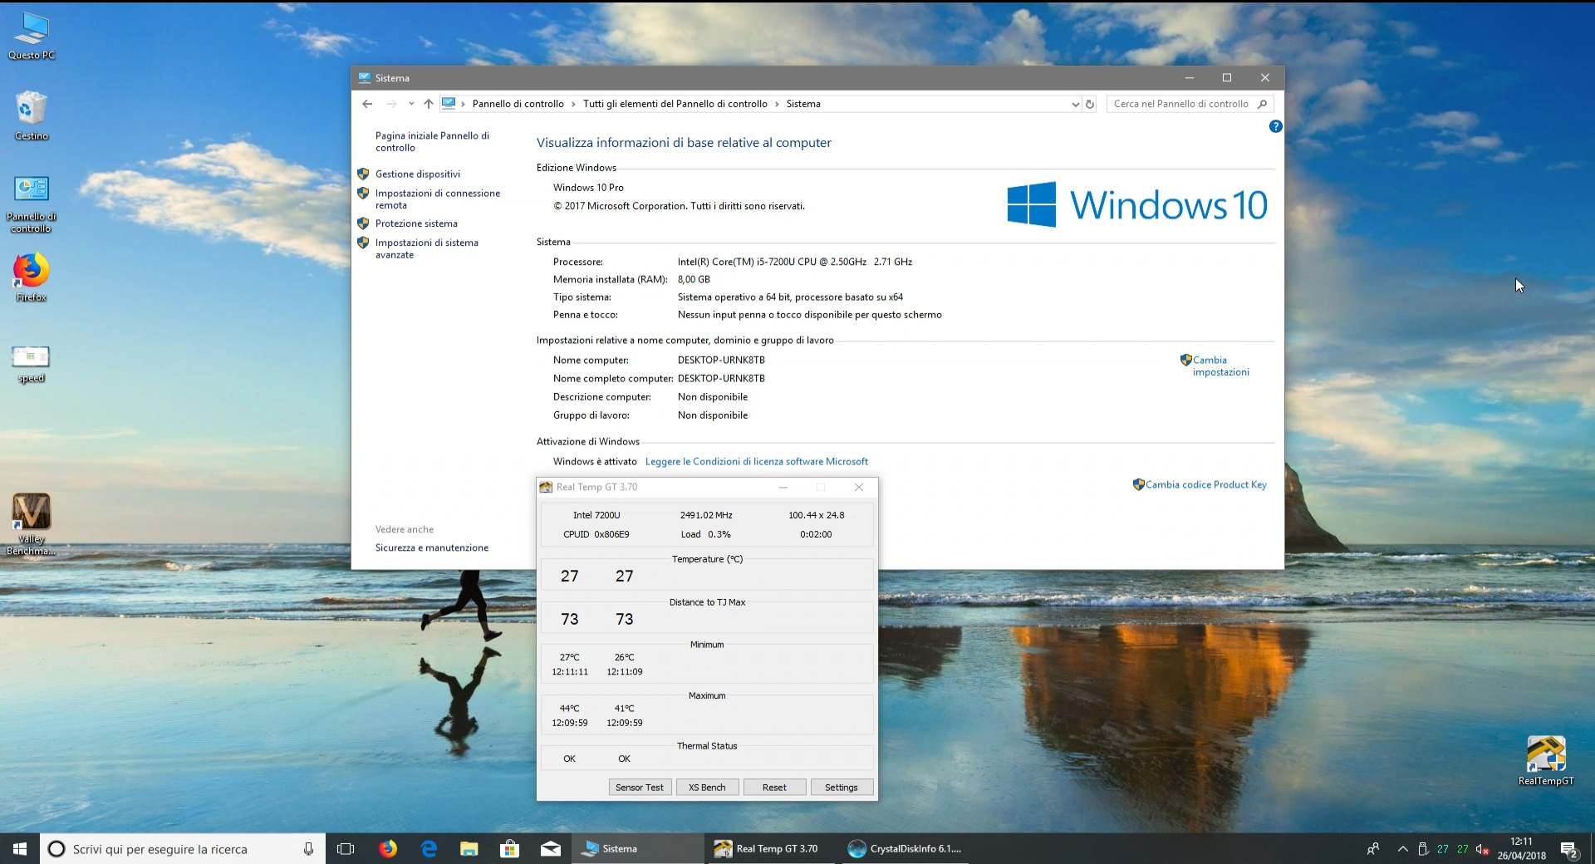Open the Action Center notifications icon
Screen dimensions: 1595x864
pos(1568,849)
